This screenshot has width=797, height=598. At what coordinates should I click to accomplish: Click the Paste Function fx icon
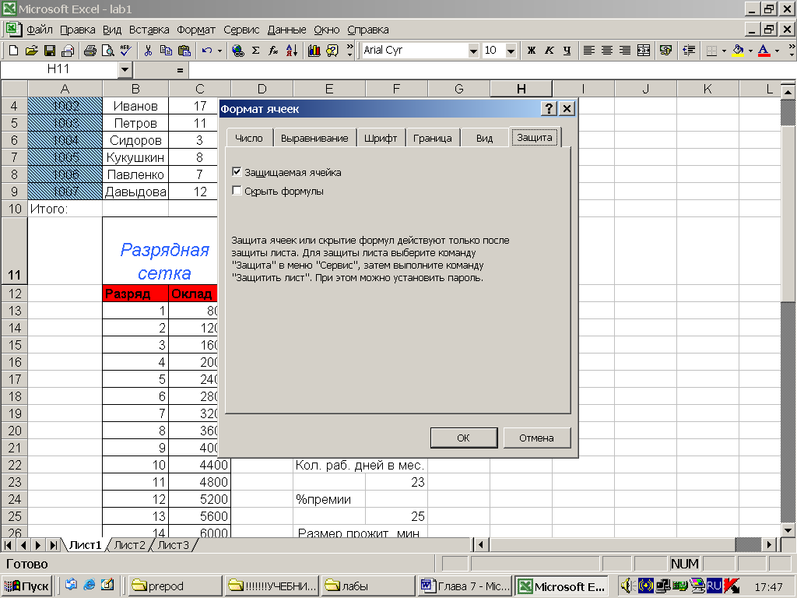tap(273, 51)
